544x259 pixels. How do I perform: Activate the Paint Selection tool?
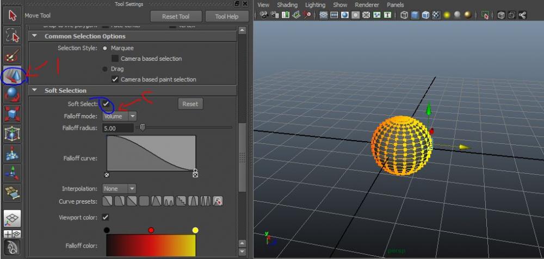(13, 55)
